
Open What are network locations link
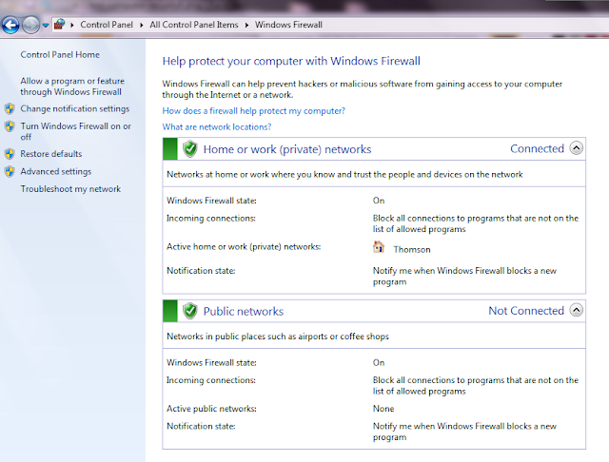click(x=217, y=126)
